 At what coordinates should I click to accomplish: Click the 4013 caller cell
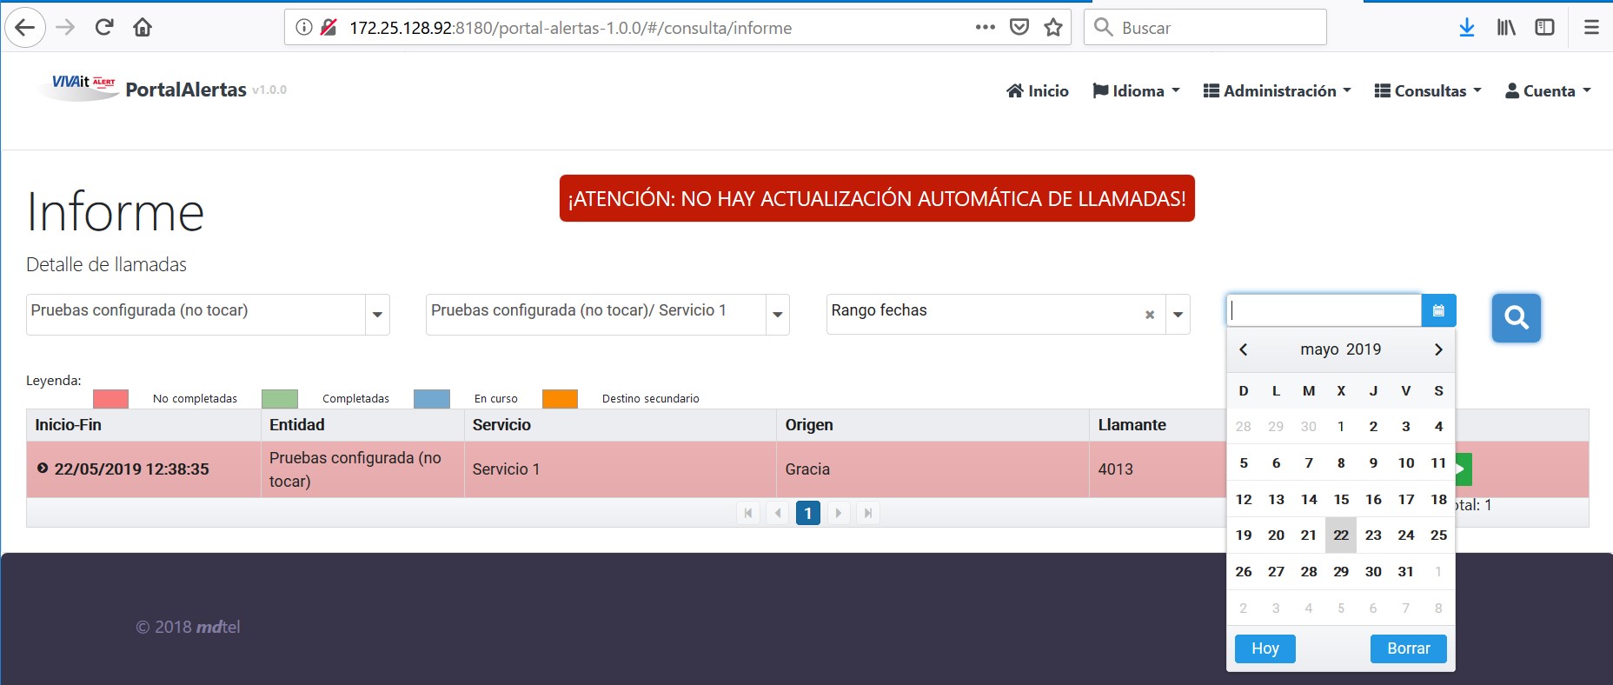pyautogui.click(x=1158, y=469)
